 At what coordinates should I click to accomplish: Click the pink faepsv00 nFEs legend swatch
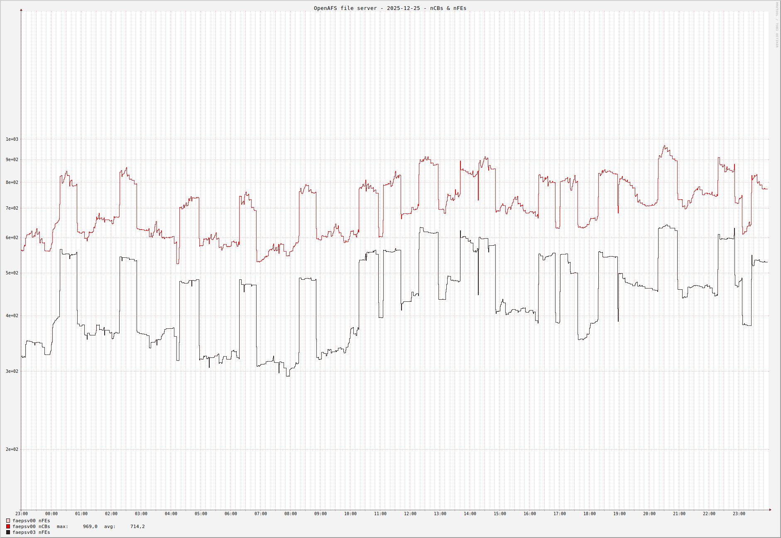(8, 521)
